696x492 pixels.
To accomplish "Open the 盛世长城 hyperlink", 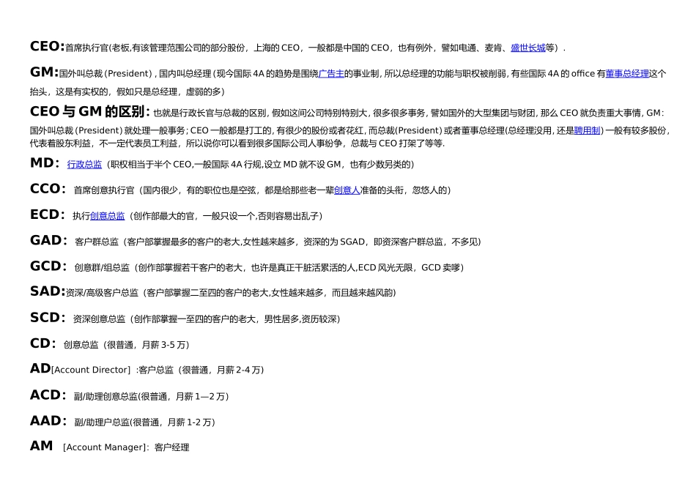I will [527, 48].
